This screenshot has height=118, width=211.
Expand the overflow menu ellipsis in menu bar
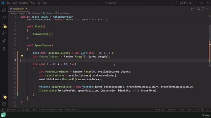[x=51, y=3]
